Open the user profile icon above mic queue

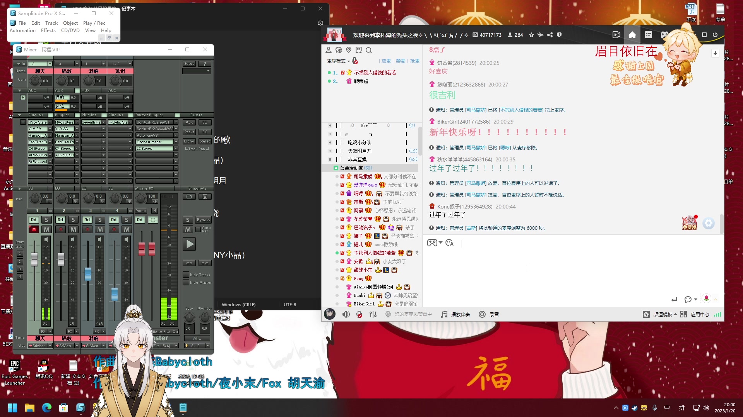click(x=329, y=50)
